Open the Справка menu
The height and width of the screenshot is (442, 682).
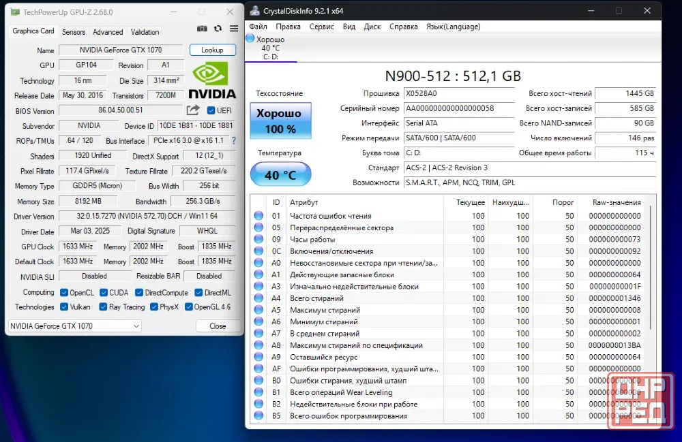[403, 27]
